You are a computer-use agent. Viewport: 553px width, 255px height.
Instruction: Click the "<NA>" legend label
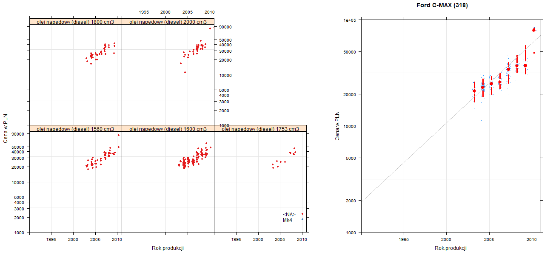289,214
